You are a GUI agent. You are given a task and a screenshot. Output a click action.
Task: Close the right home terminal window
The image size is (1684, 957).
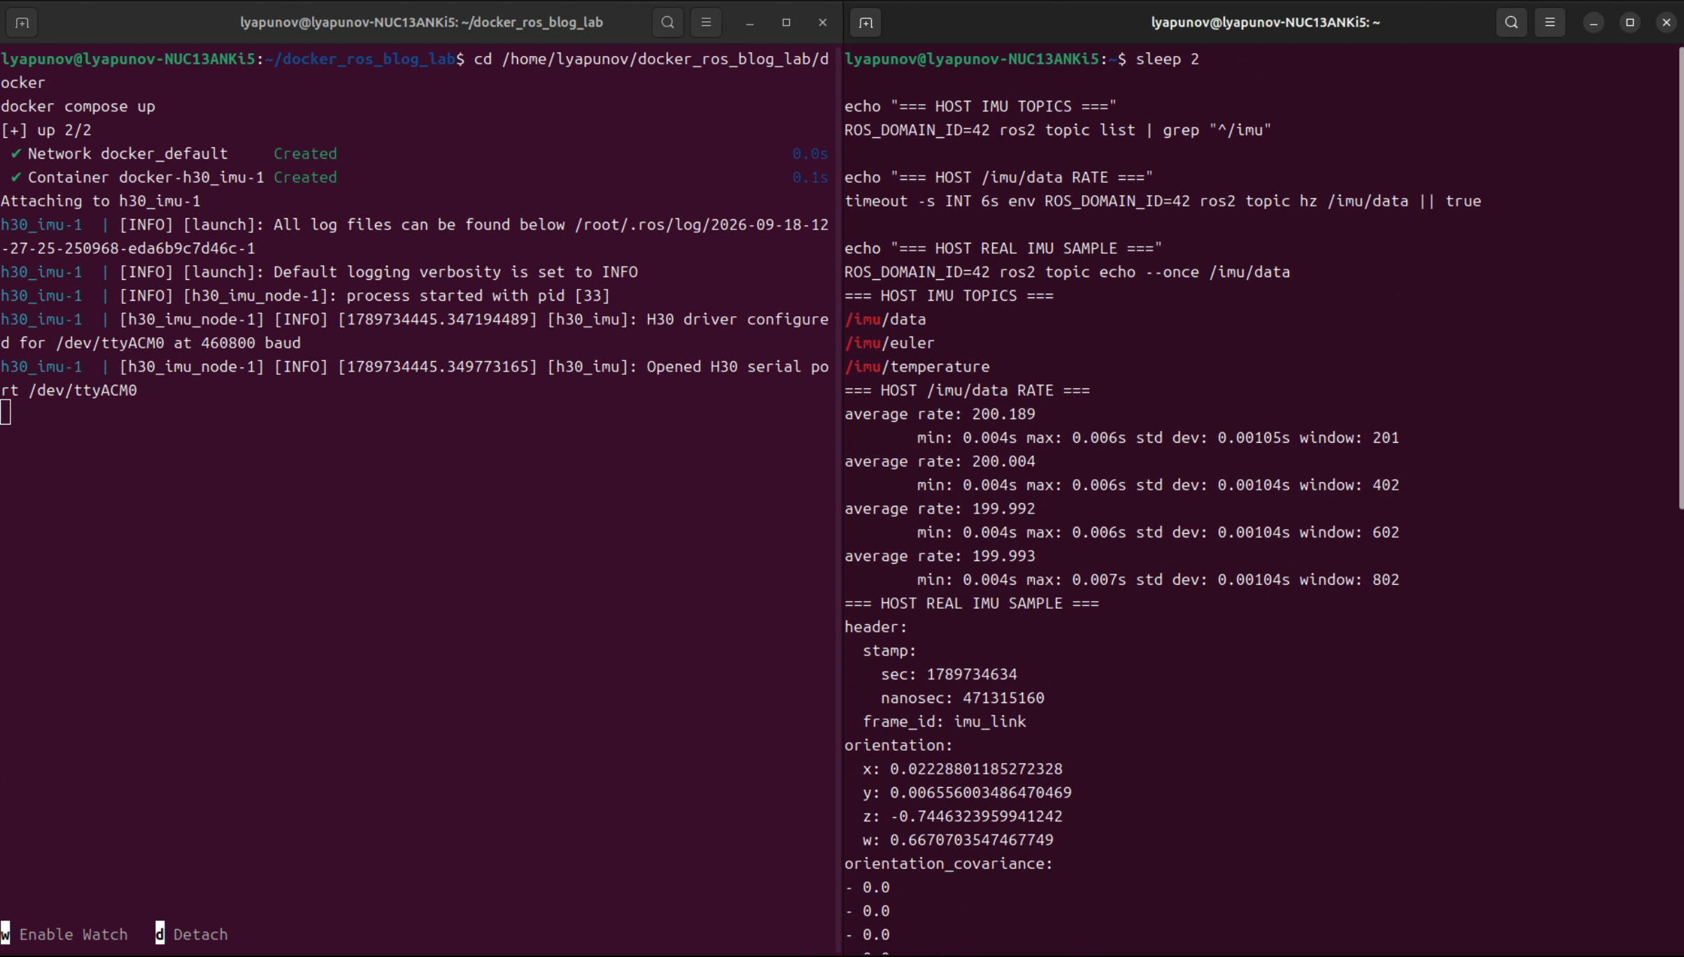1667,22
